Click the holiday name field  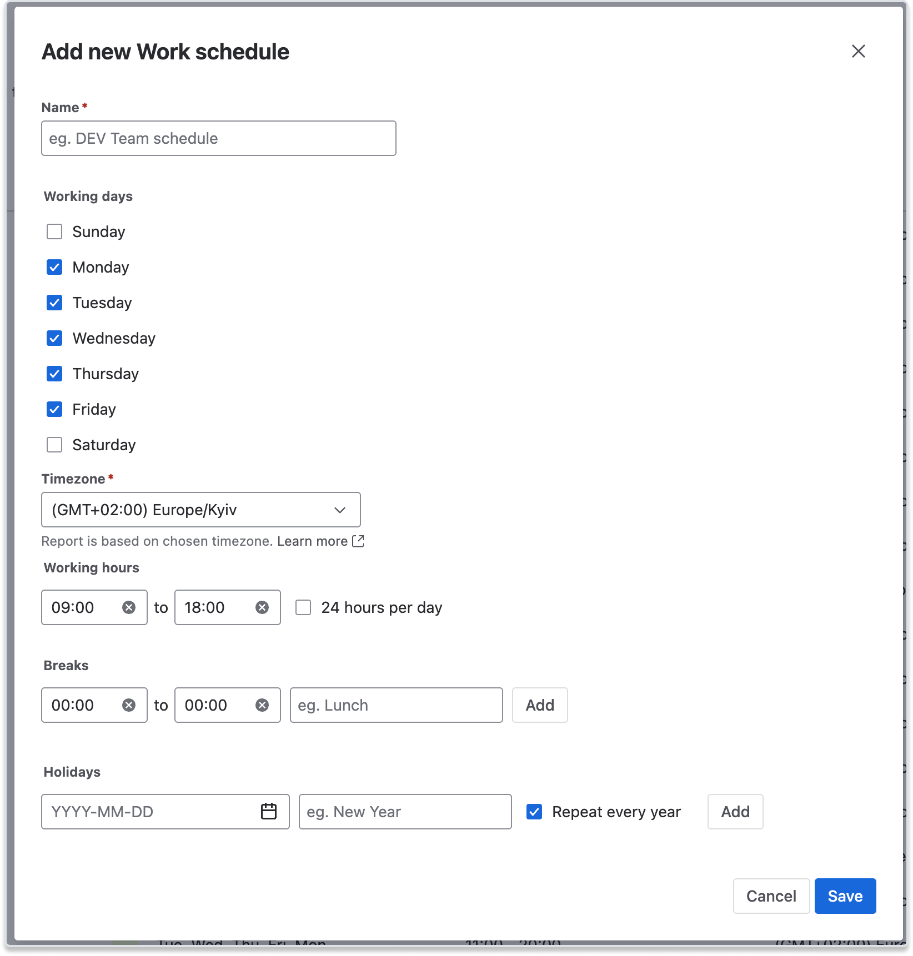click(x=405, y=812)
